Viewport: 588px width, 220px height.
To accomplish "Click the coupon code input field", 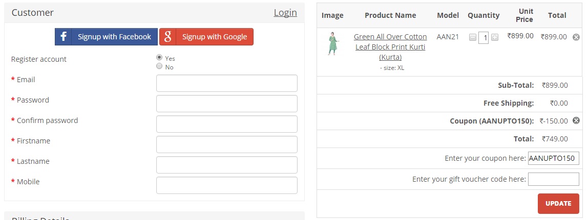I will 553,158.
